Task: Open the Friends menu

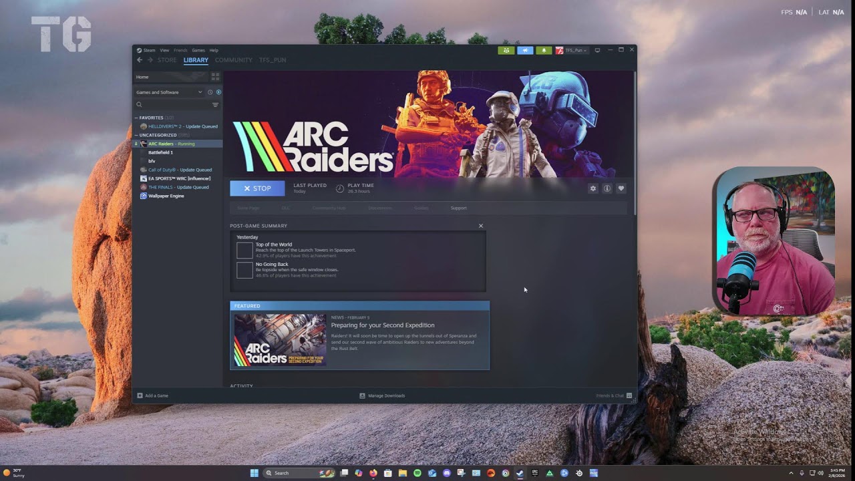Action: point(180,50)
